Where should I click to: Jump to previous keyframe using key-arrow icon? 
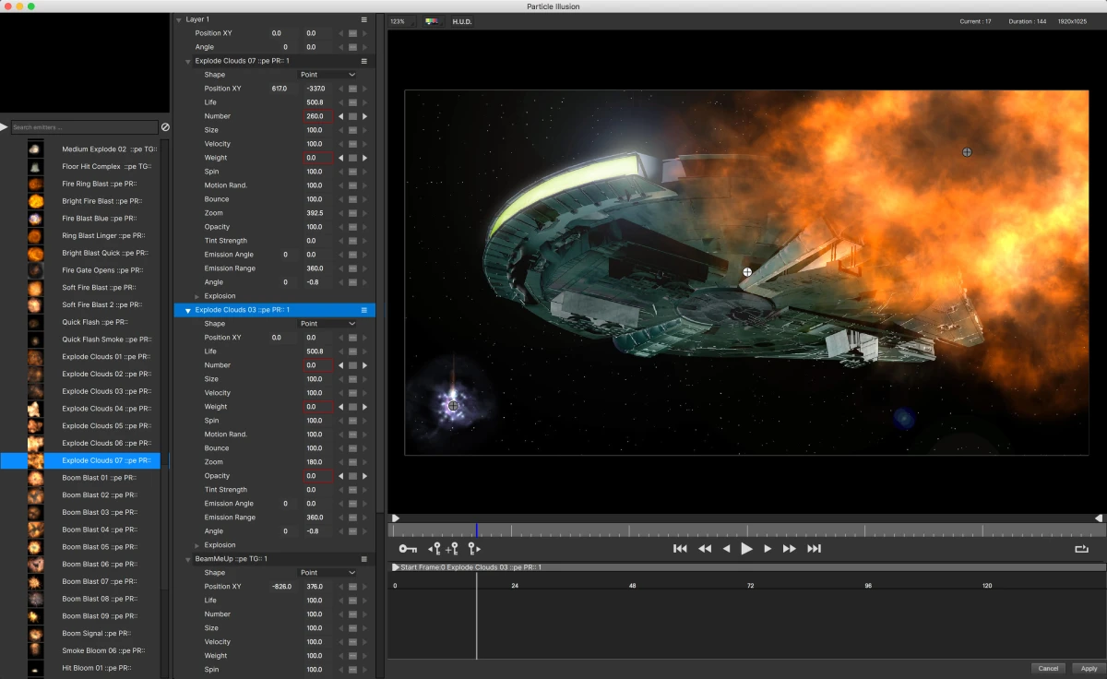pyautogui.click(x=434, y=549)
